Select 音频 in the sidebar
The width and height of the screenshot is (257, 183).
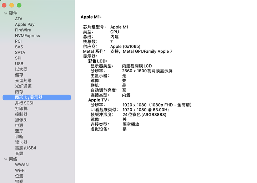tap(19, 153)
